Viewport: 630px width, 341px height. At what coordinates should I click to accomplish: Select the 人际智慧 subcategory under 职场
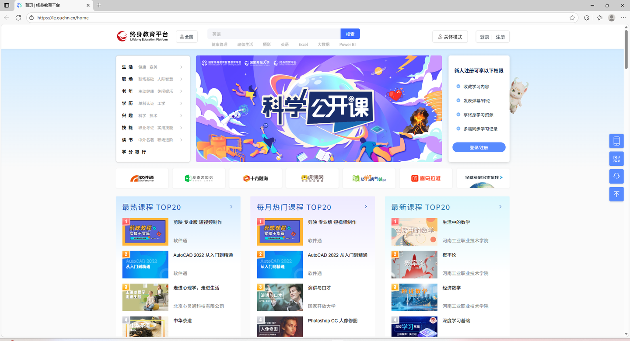[x=165, y=80]
